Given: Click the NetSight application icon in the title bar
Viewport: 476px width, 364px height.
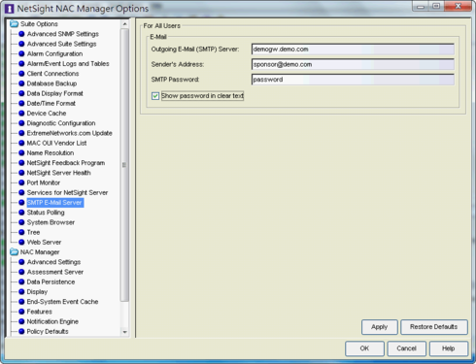Looking at the screenshot, I should click(10, 9).
